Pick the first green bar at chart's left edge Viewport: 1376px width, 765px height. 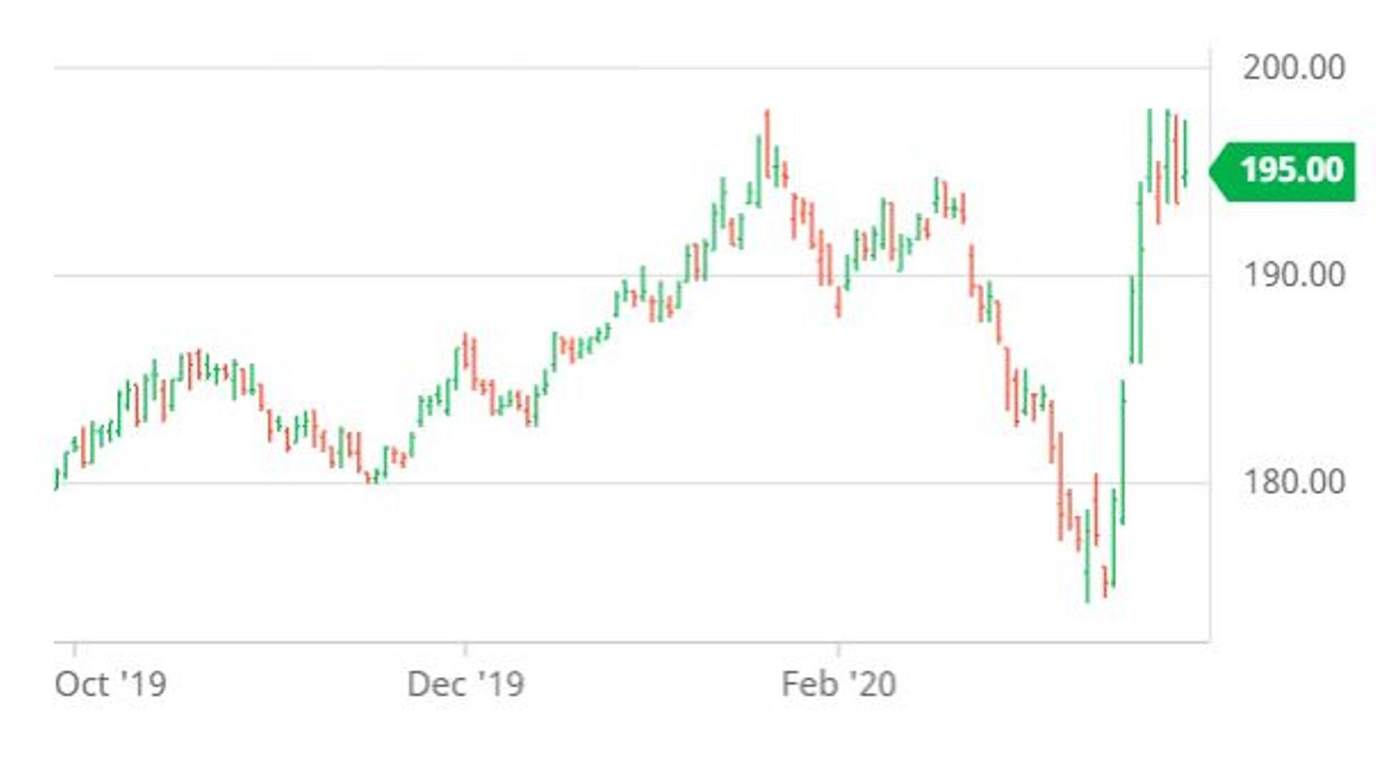click(x=57, y=478)
